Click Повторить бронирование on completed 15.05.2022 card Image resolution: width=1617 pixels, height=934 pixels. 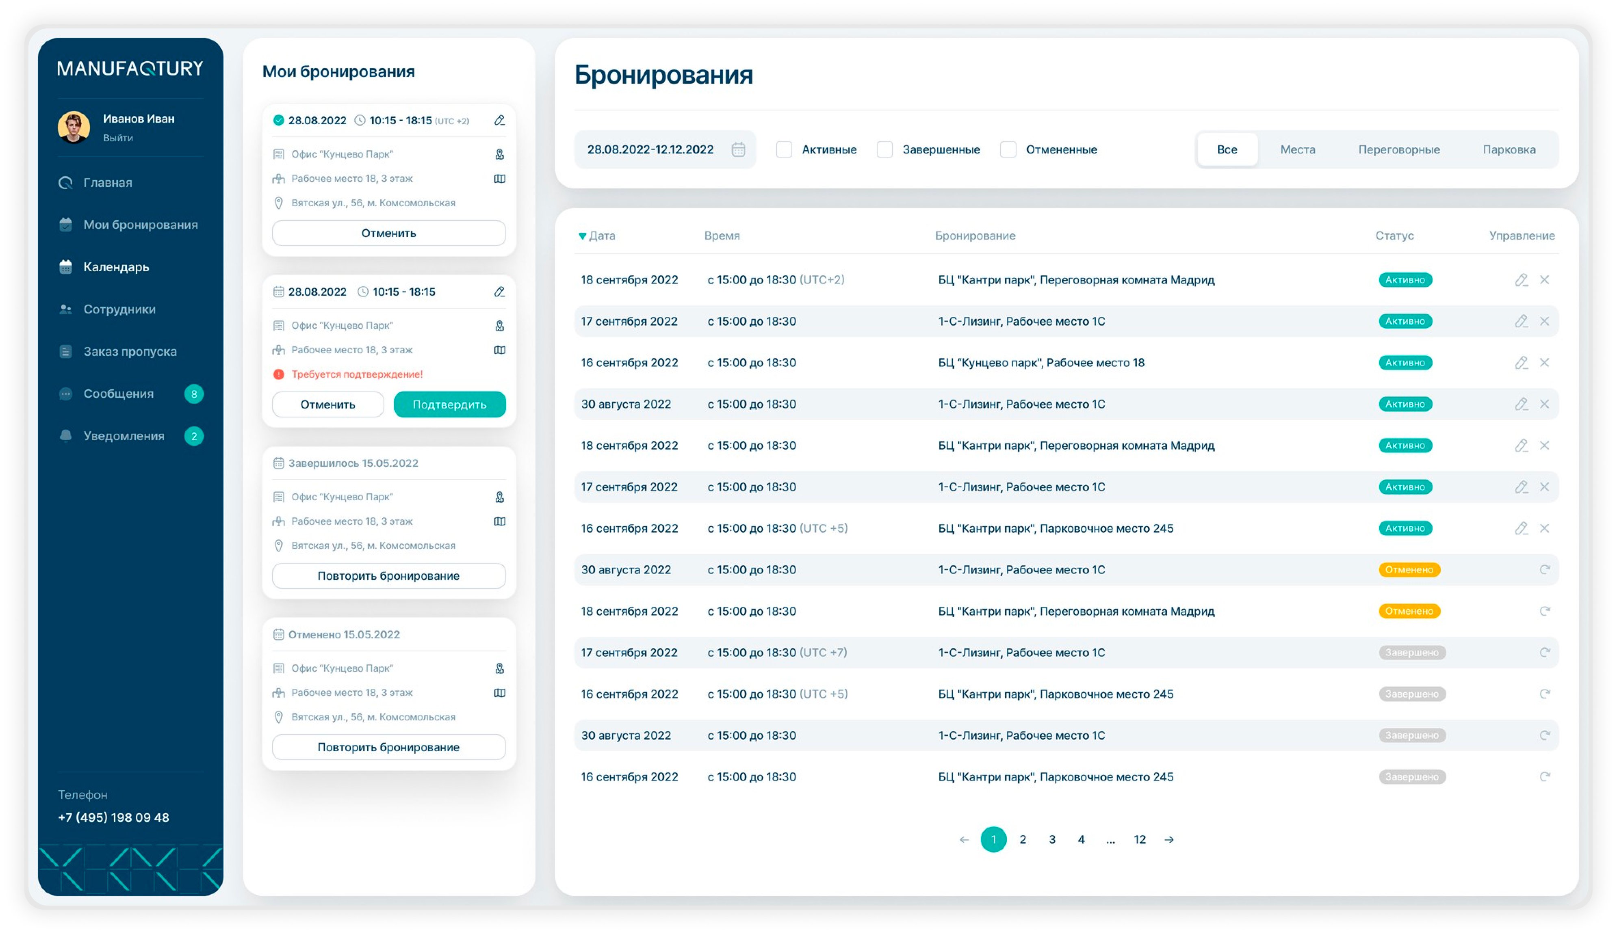click(x=388, y=575)
